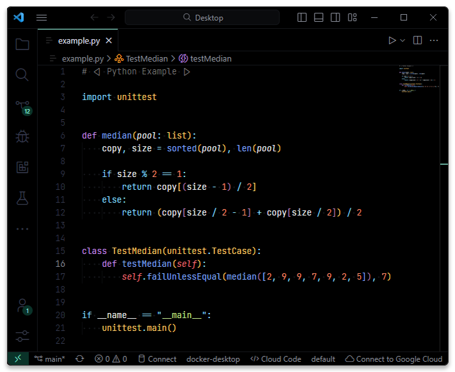The width and height of the screenshot is (455, 372).
Task: Click the main* branch in status bar
Action: click(x=49, y=359)
